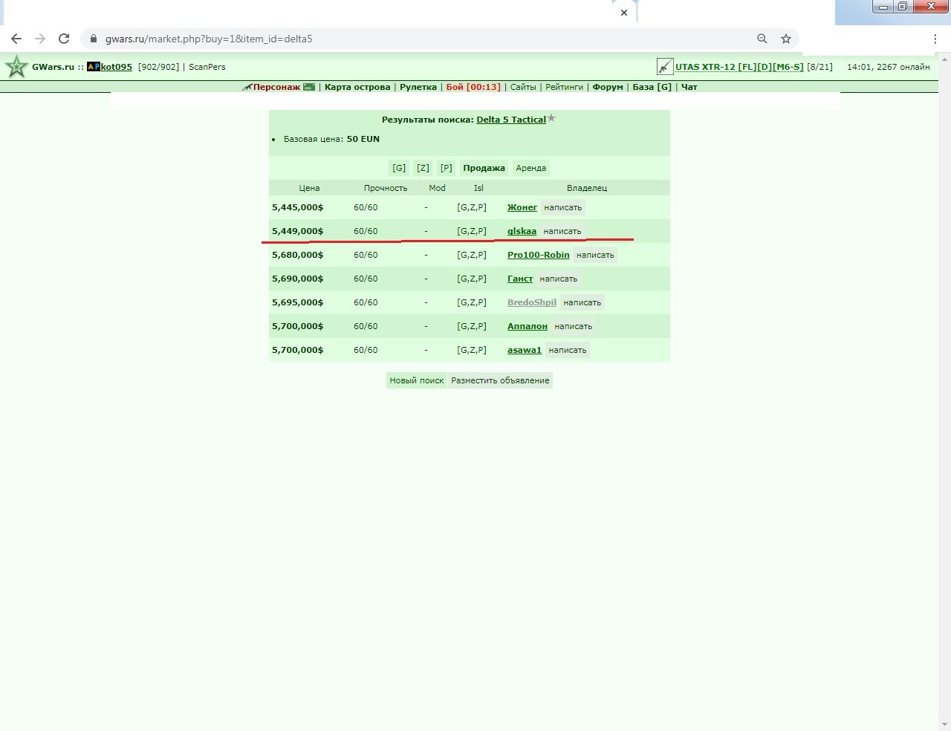Open the Форум menu item

(x=608, y=87)
